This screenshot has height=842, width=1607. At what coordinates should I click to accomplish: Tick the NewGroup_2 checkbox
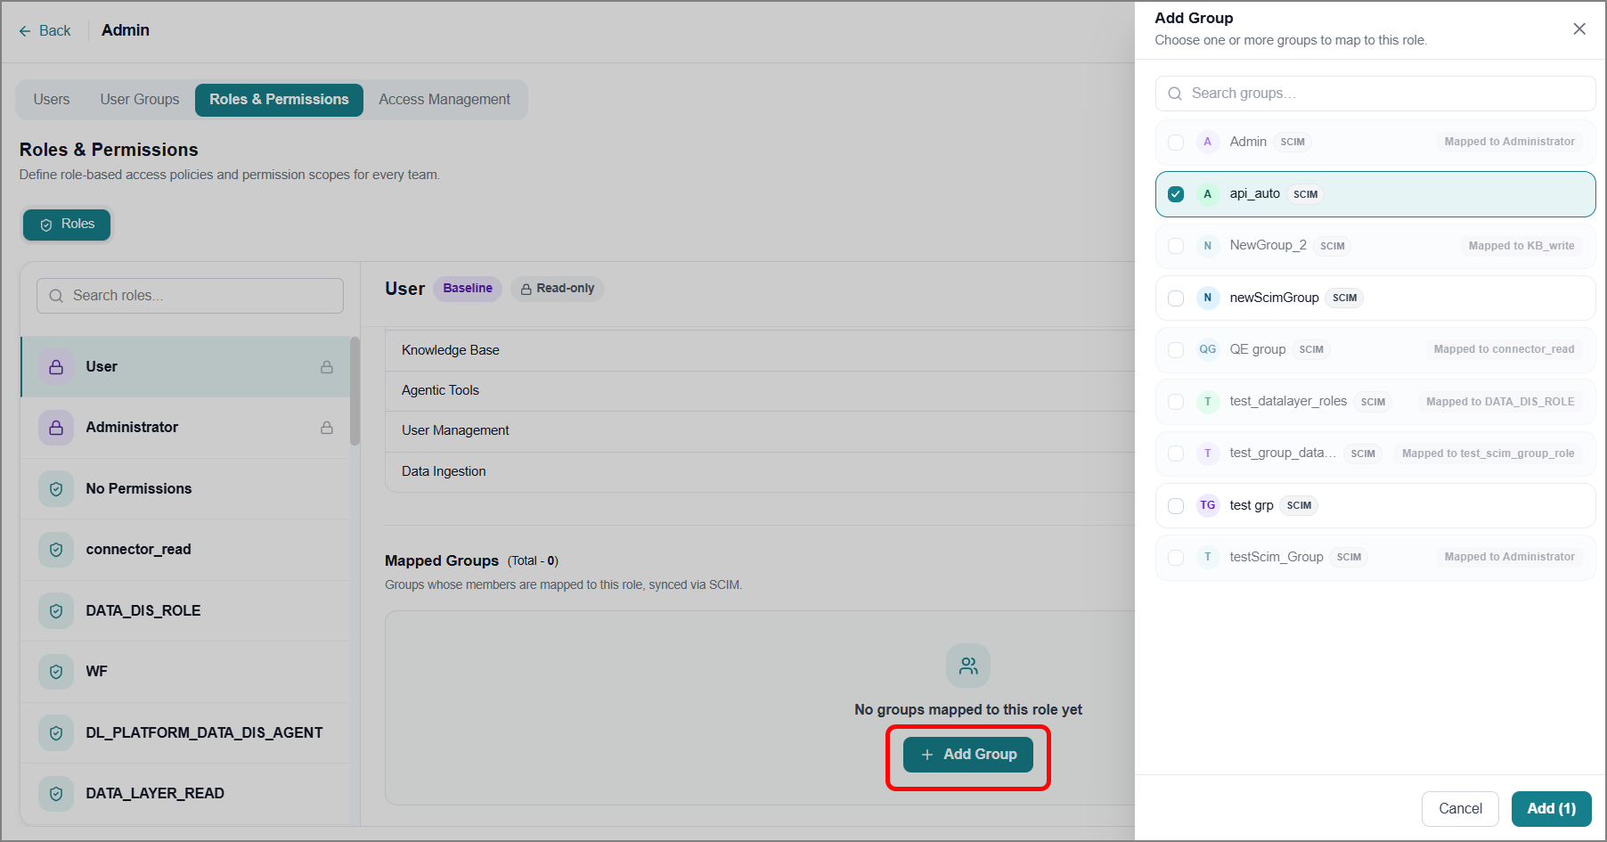pos(1176,246)
